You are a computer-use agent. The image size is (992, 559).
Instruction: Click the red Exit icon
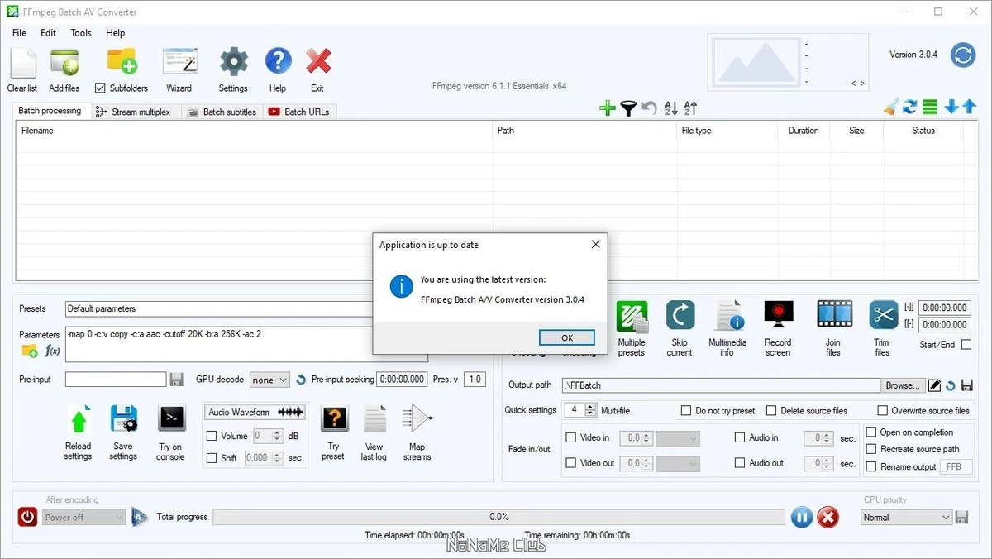point(318,62)
